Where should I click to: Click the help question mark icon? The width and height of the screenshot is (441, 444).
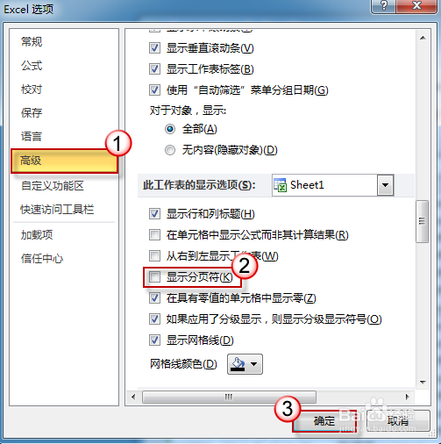tap(384, 6)
